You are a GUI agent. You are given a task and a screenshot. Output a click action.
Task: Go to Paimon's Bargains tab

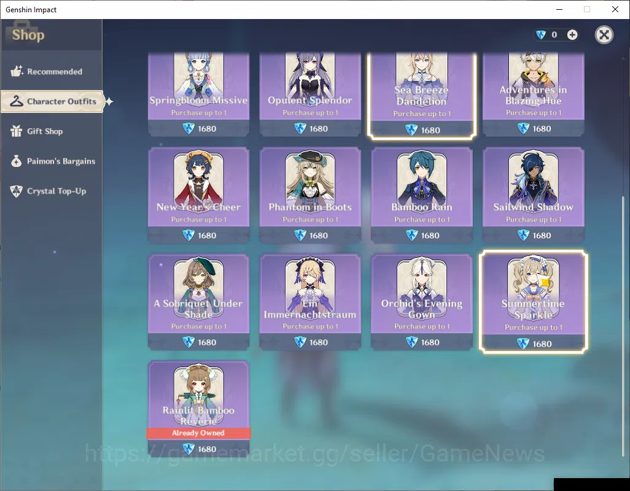(52, 161)
